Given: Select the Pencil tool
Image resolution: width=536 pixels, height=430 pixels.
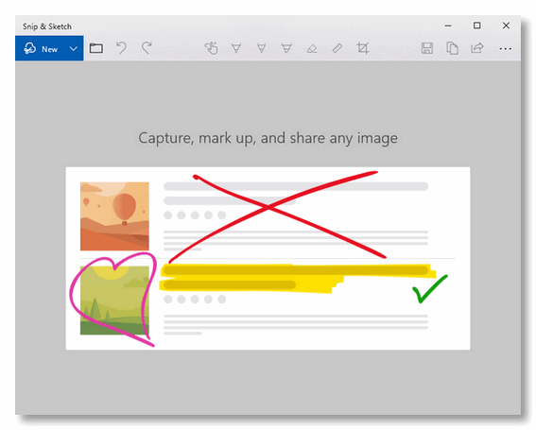Looking at the screenshot, I should (262, 48).
